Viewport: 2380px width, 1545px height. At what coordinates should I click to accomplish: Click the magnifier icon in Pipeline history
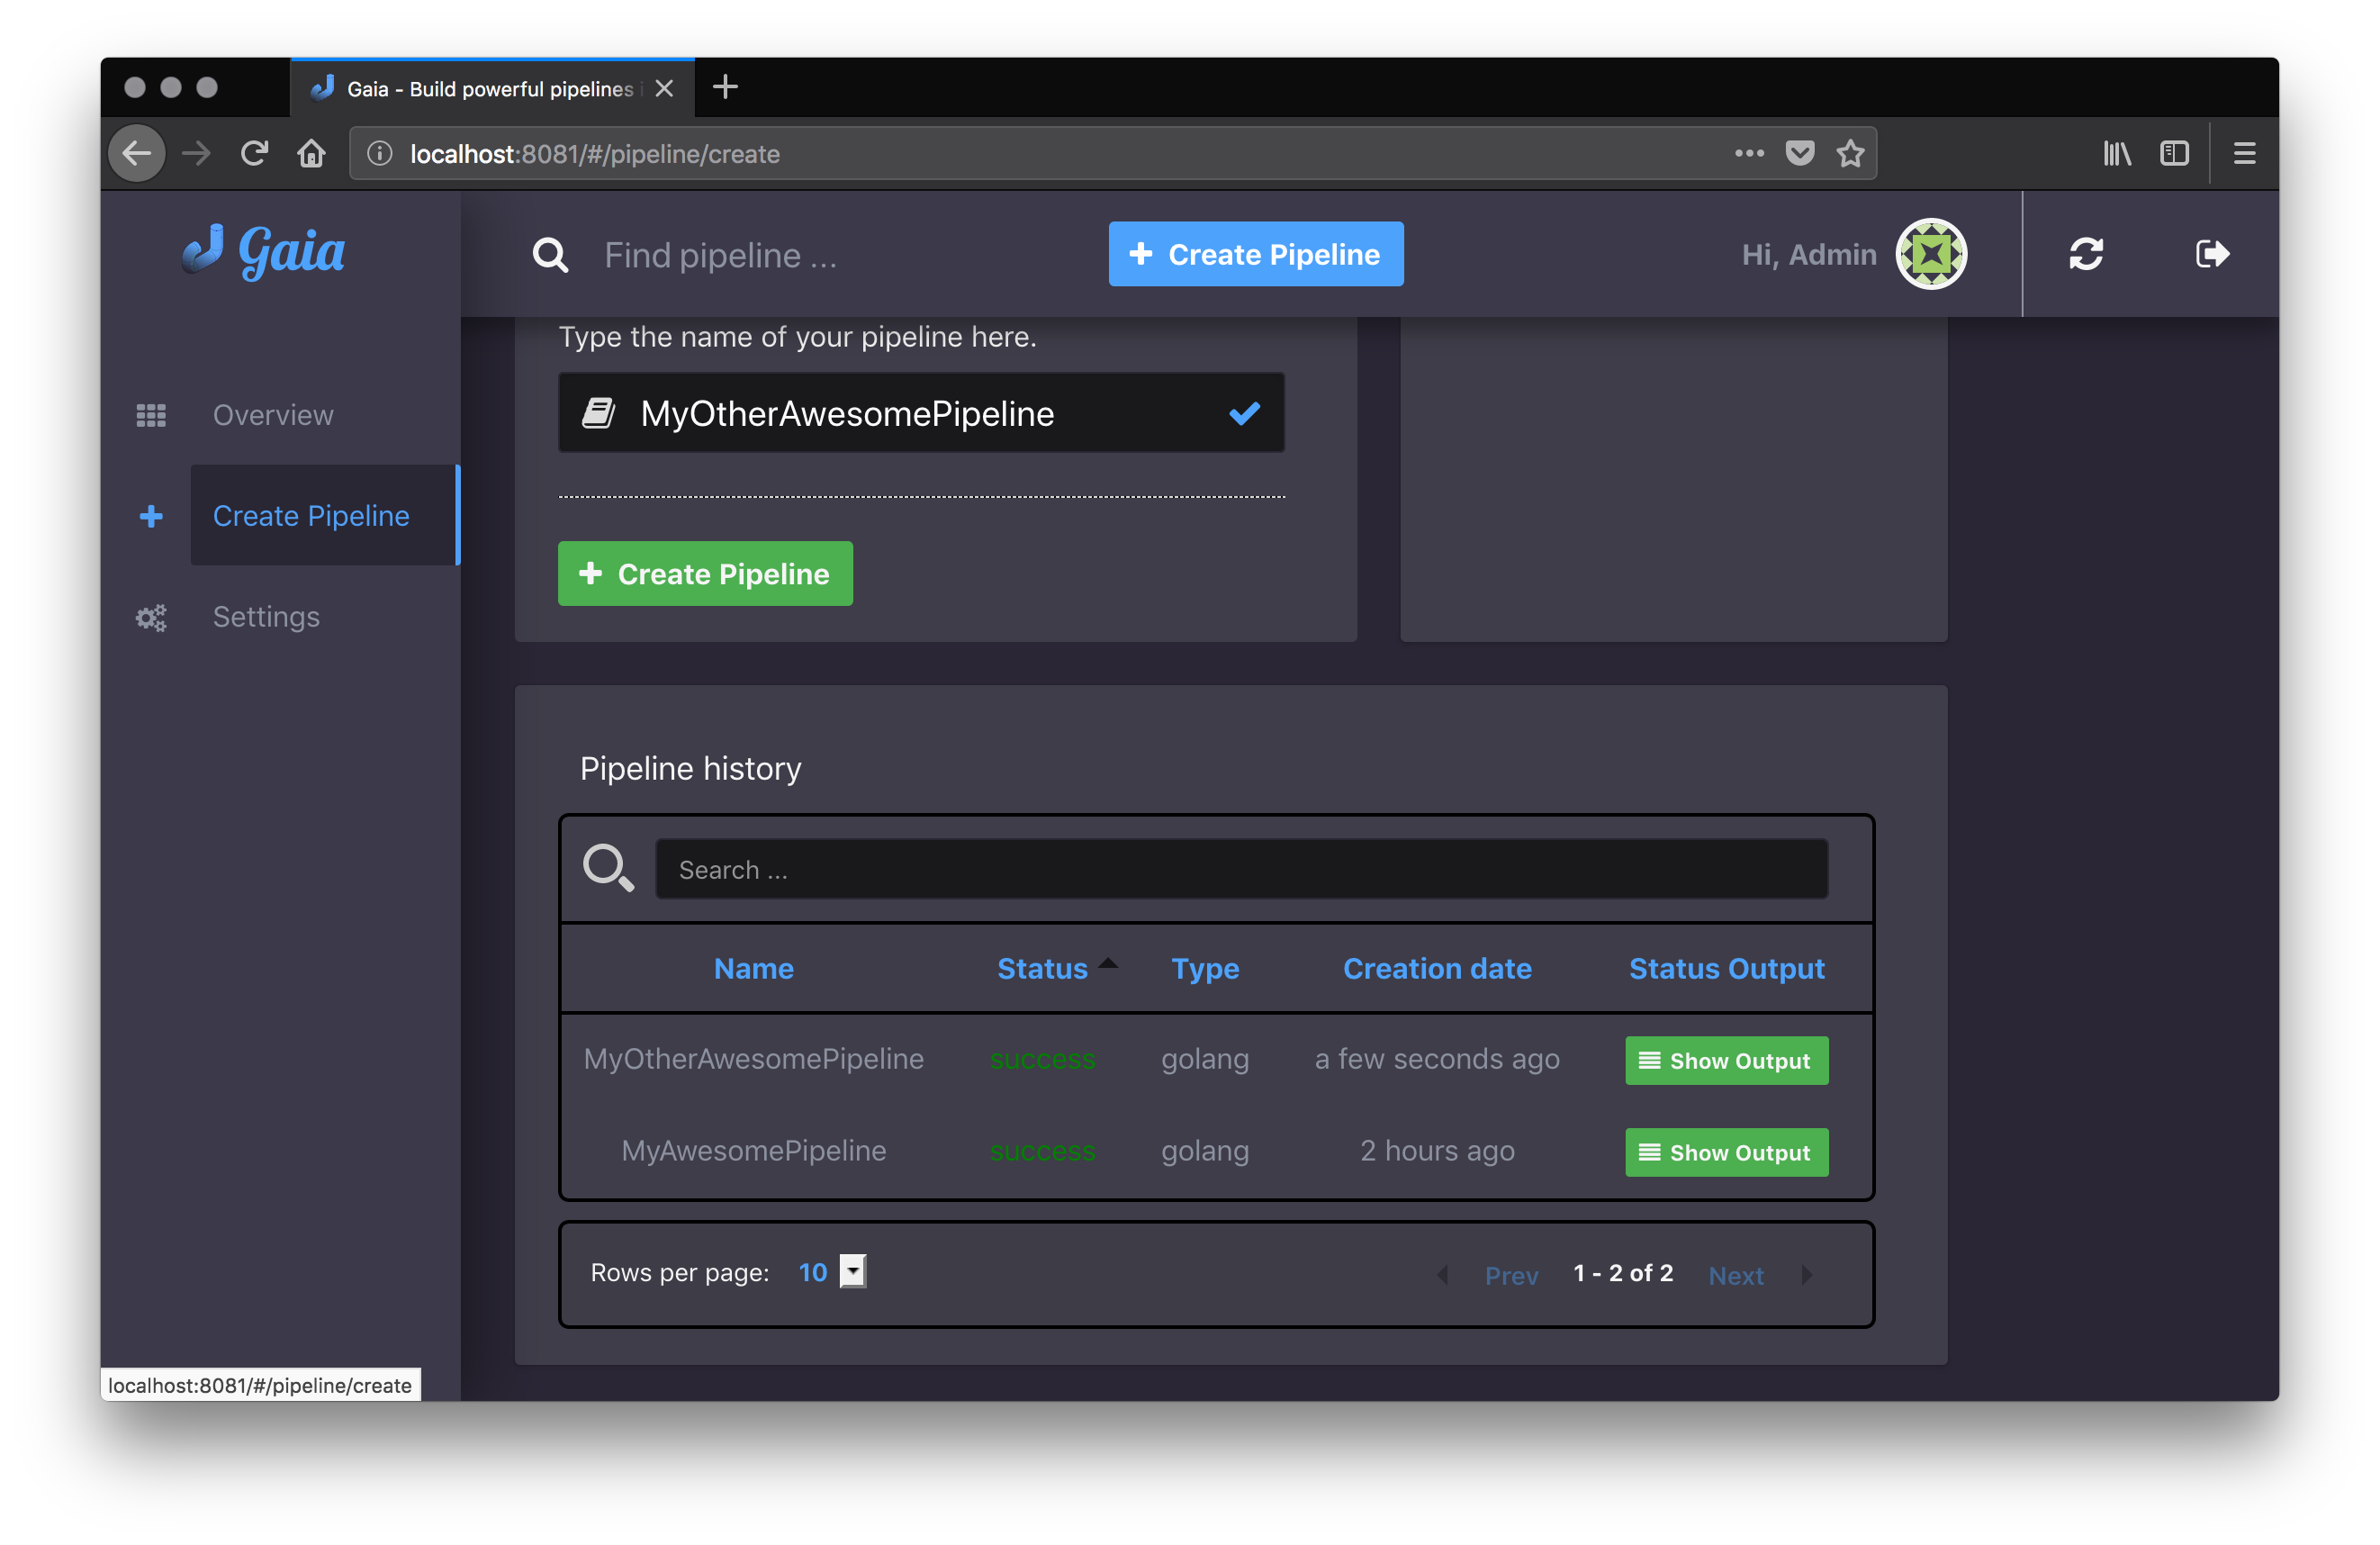[x=608, y=868]
